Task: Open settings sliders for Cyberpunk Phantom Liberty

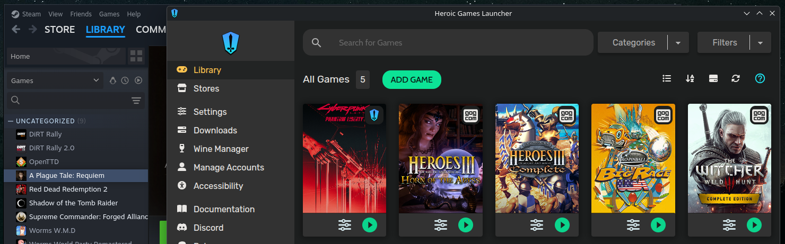Action: pyautogui.click(x=345, y=225)
